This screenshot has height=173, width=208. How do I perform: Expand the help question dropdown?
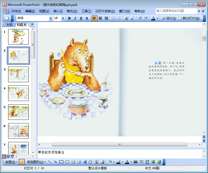(199, 11)
